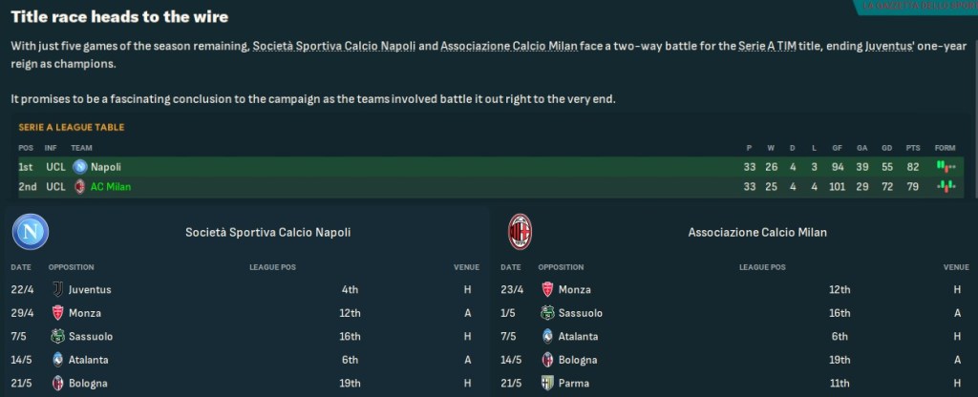Screen dimensions: 978x397
Task: Click the Juventus badge in Napoli's fixture list
Action: click(x=57, y=289)
